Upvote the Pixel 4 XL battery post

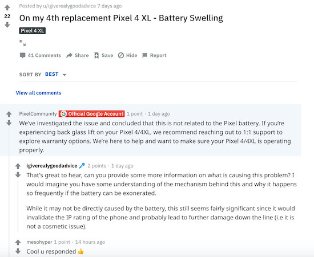(x=7, y=7)
